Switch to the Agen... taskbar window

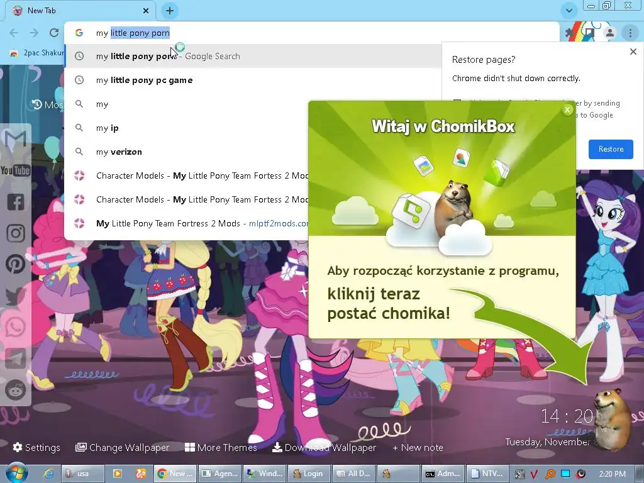click(x=219, y=474)
